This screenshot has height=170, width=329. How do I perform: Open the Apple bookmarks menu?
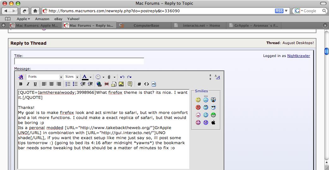point(23,19)
